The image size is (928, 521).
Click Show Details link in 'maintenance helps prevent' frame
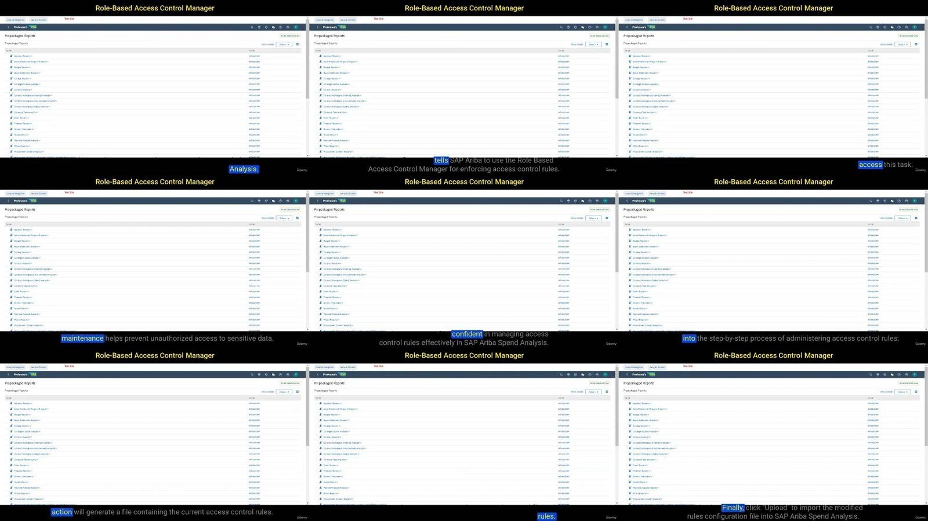[x=268, y=218]
